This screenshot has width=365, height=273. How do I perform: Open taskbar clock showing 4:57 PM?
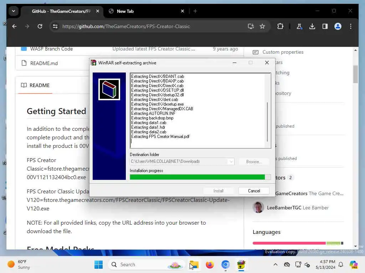[326, 264]
